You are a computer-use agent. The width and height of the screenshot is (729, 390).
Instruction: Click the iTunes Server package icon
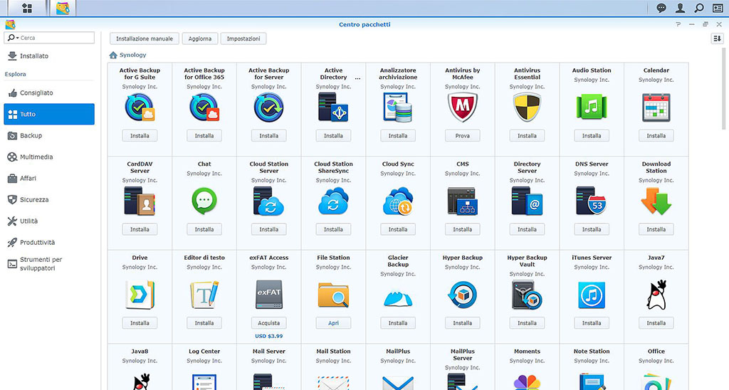coord(592,295)
